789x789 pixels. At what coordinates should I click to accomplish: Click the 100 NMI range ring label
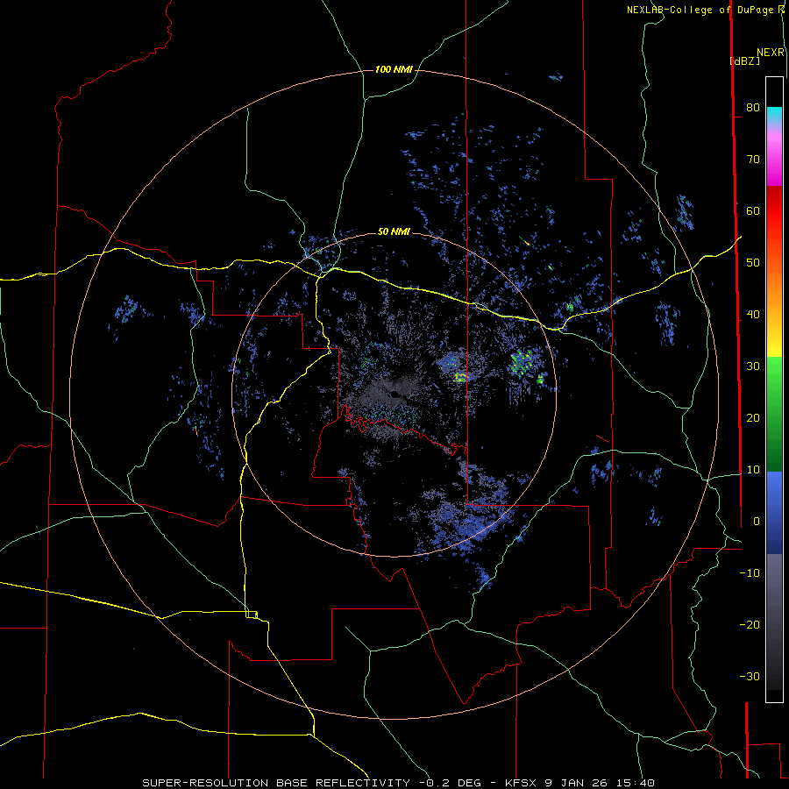click(394, 69)
